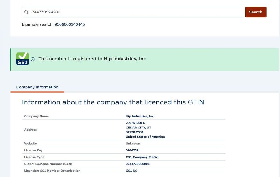Image resolution: width=280 pixels, height=177 pixels.
Task: Open the Company information tab
Action: (37, 87)
